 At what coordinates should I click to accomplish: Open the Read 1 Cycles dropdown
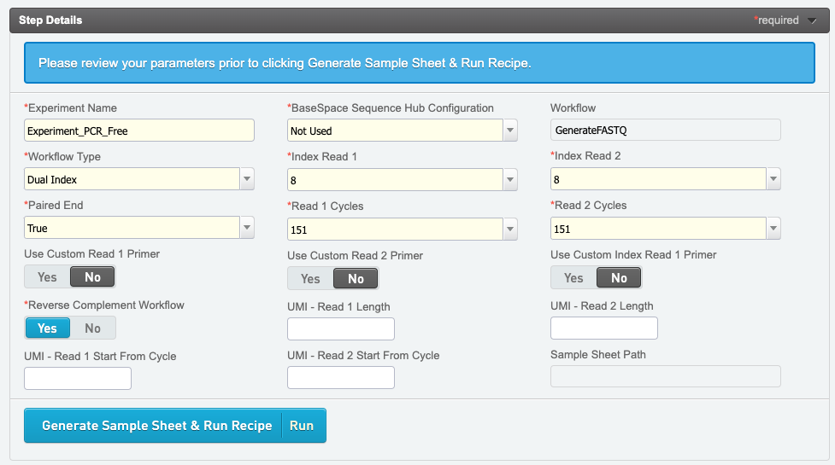click(x=510, y=229)
